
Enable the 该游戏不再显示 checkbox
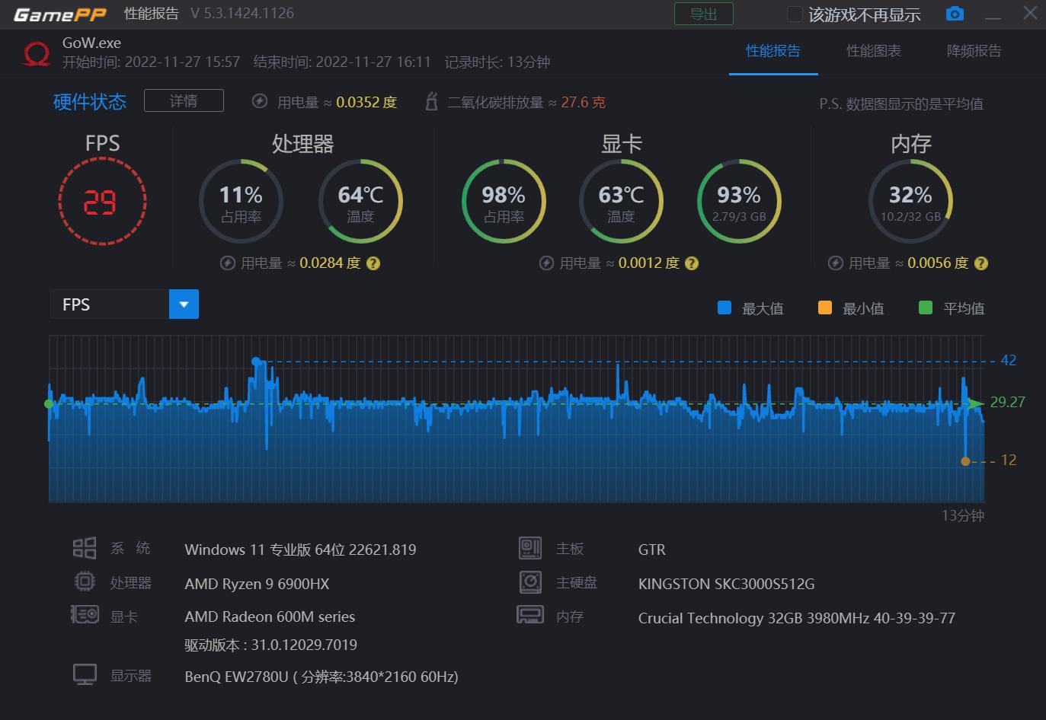pos(794,13)
